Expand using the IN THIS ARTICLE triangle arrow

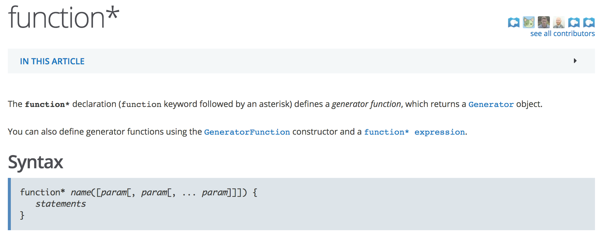point(575,61)
